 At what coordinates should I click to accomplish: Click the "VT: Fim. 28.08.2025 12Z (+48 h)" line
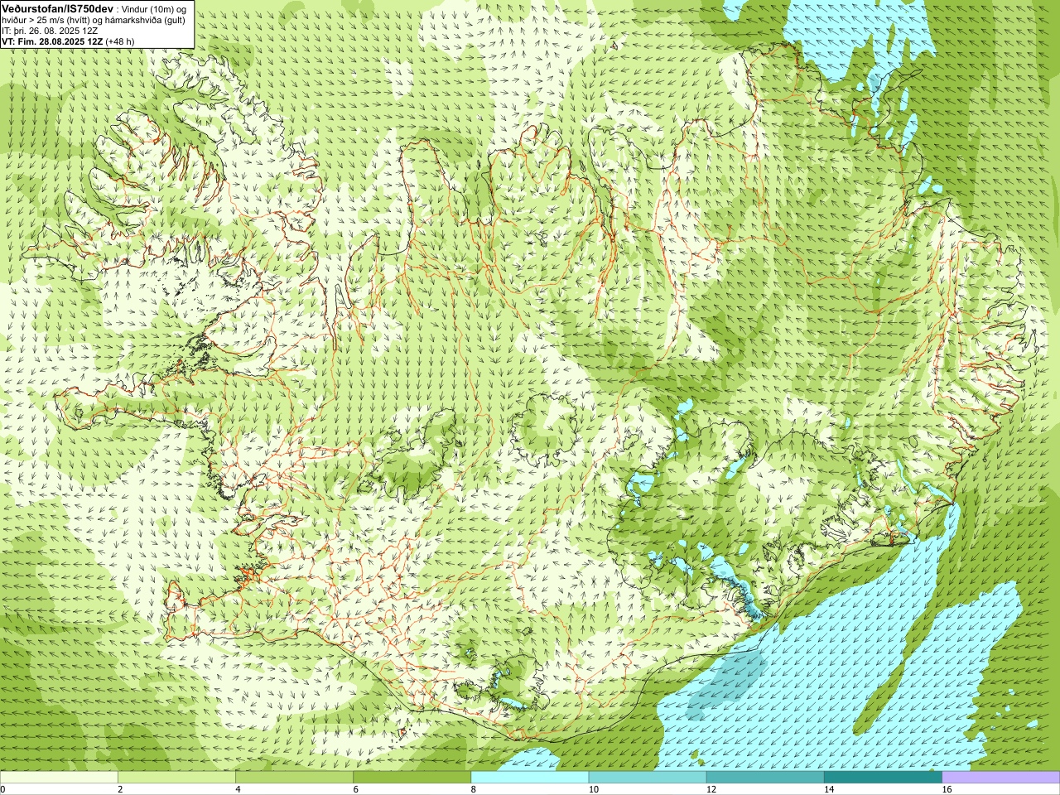pyautogui.click(x=68, y=41)
